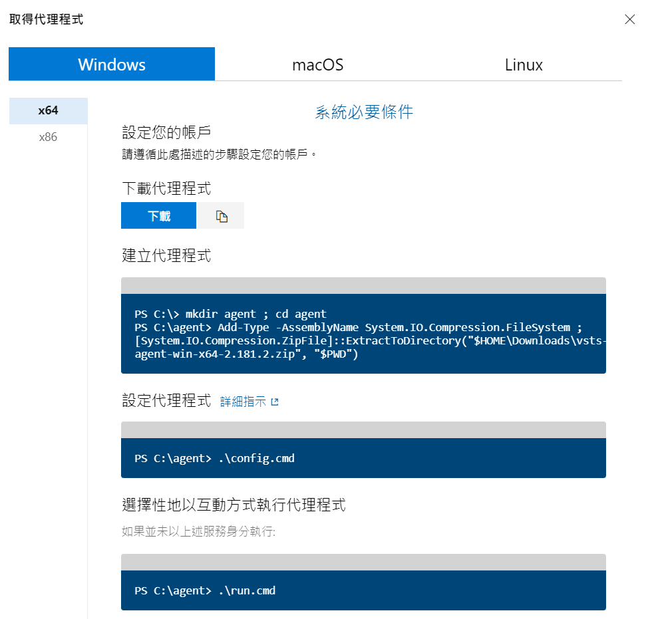Open the 系統必要條件 link
This screenshot has width=650, height=619.
364,112
